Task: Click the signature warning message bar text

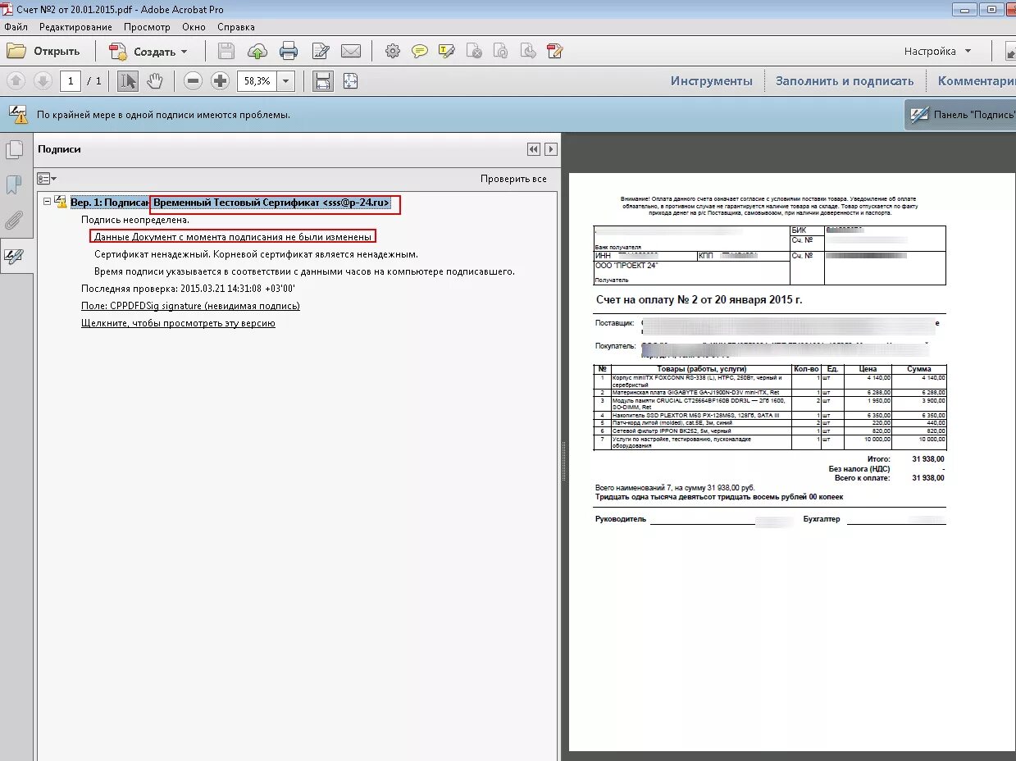Action: 163,115
